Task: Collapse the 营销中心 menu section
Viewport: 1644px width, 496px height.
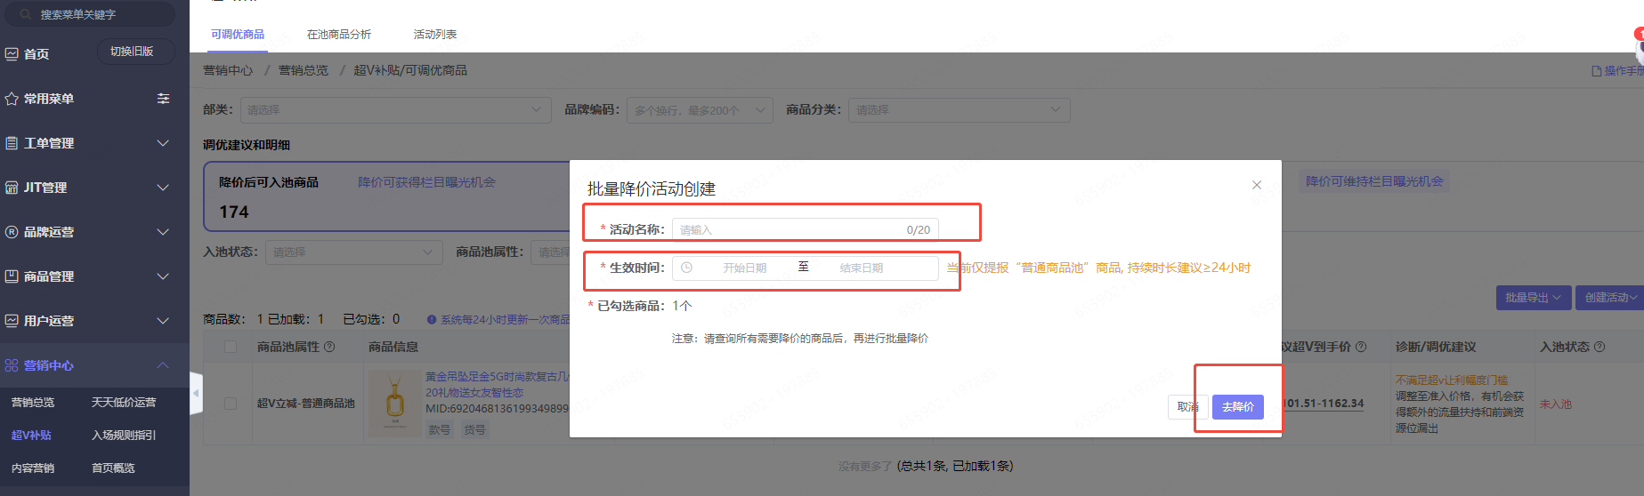Action: 163,365
